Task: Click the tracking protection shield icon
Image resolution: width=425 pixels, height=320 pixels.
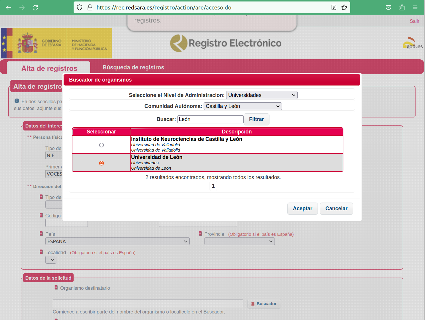Action: pos(79,7)
